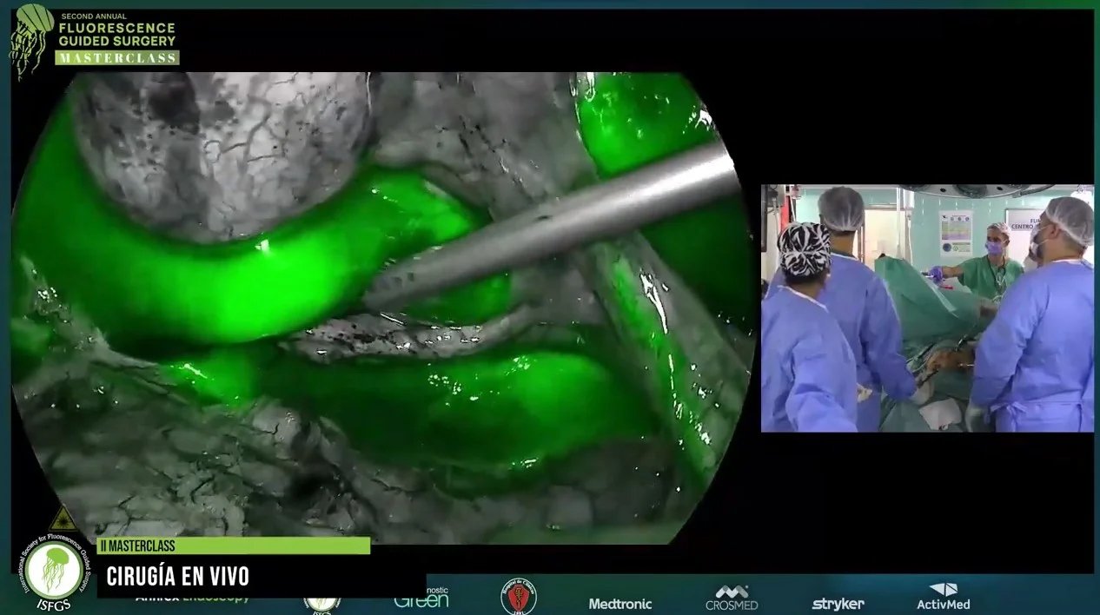The height and width of the screenshot is (615, 1100).
Task: Click the Fluorescence Guided Surgery title text
Action: [x=116, y=35]
